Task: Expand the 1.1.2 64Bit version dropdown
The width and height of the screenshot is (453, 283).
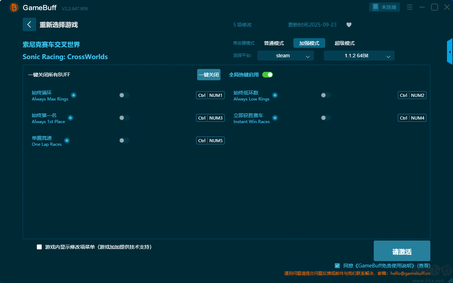Action: point(359,56)
